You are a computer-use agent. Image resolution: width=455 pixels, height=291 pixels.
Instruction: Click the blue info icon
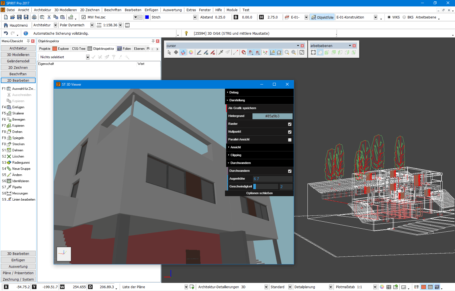coord(26,33)
